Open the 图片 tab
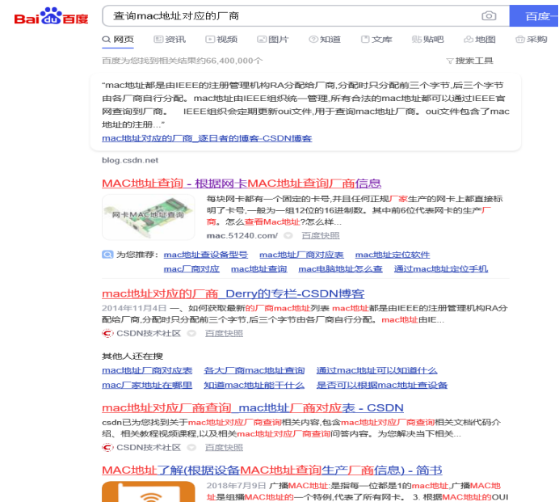559x502 pixels. [273, 40]
